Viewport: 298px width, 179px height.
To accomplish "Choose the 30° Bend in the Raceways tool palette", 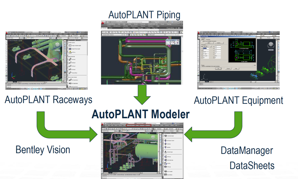I will (x=72, y=69).
